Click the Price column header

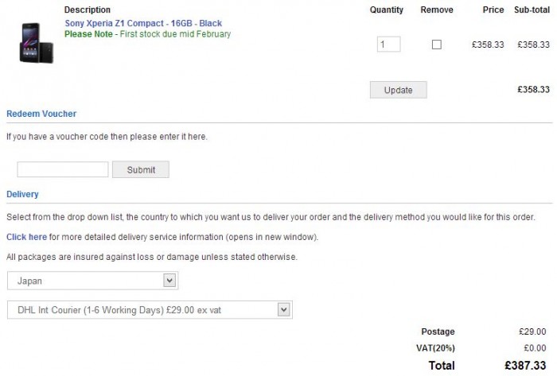click(x=493, y=10)
